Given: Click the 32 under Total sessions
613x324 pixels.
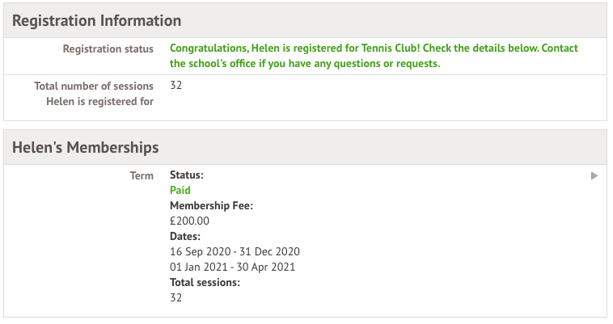Looking at the screenshot, I should coord(176,297).
